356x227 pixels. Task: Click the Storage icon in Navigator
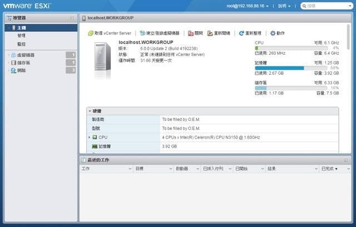[x=13, y=63]
